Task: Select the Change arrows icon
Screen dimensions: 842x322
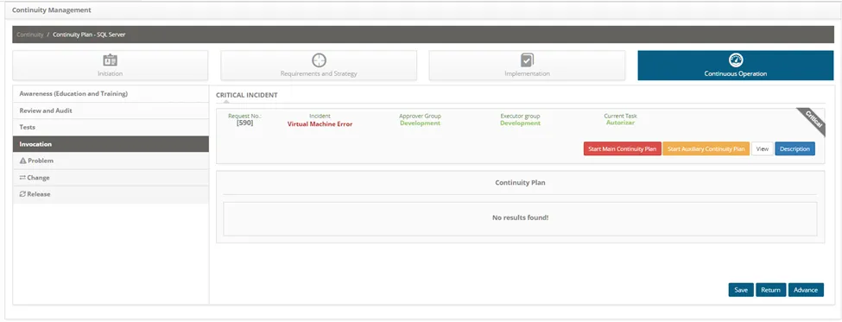Action: click(22, 177)
